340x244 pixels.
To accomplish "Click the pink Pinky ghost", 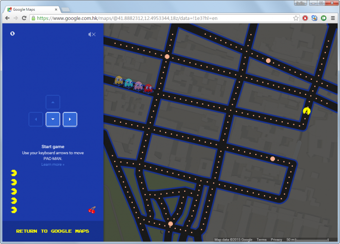I will click(139, 86).
